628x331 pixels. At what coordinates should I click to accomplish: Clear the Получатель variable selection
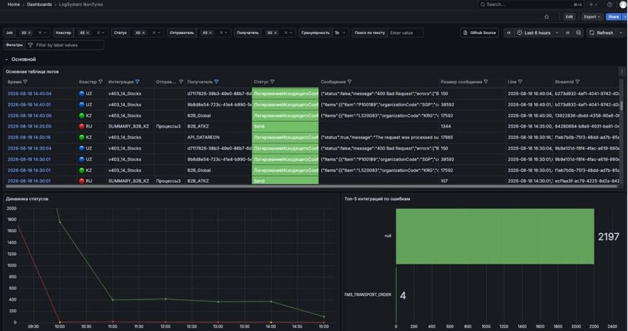[x=286, y=33]
